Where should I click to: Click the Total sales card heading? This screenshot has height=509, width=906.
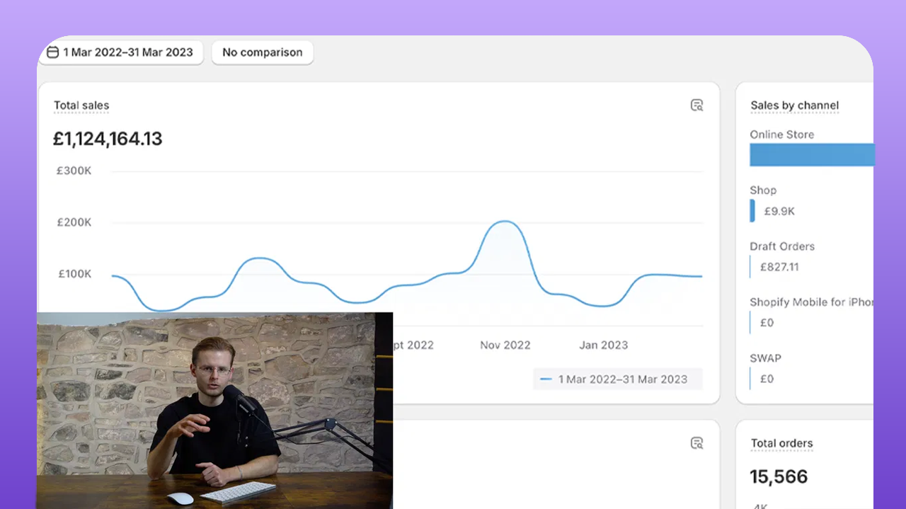coord(81,105)
